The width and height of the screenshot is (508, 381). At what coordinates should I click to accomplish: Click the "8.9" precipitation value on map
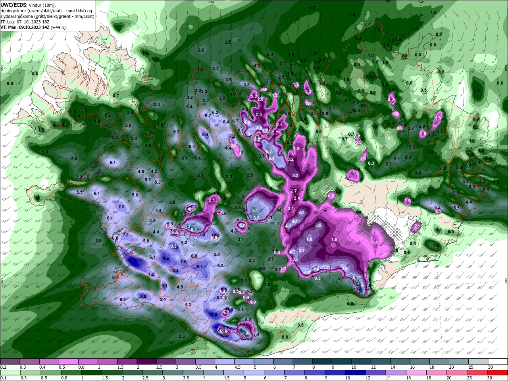(x=143, y=296)
